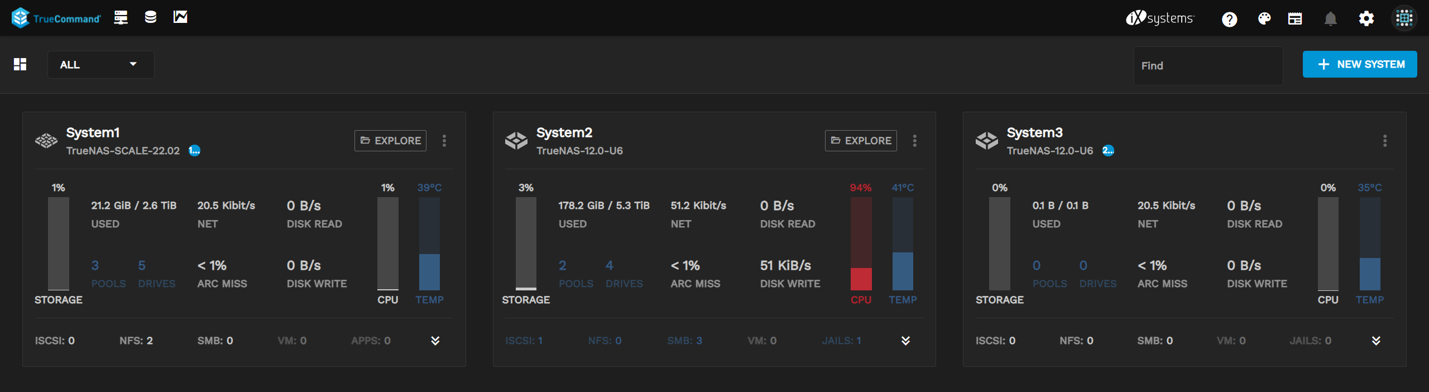Click the New System button
The width and height of the screenshot is (1429, 392).
[1360, 64]
